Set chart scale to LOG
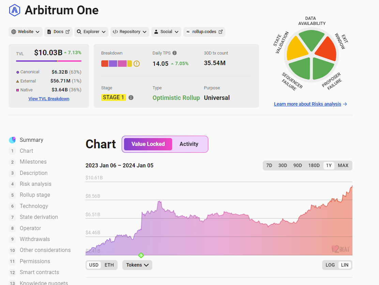The height and width of the screenshot is (285, 379). tap(330, 265)
